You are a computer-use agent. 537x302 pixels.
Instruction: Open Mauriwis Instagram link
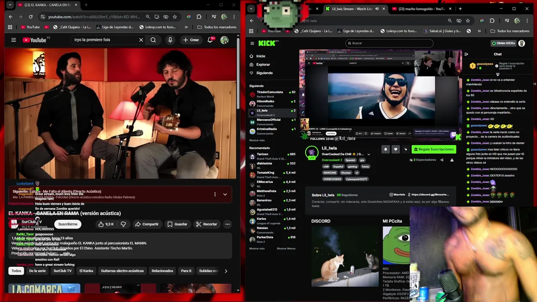397,195
